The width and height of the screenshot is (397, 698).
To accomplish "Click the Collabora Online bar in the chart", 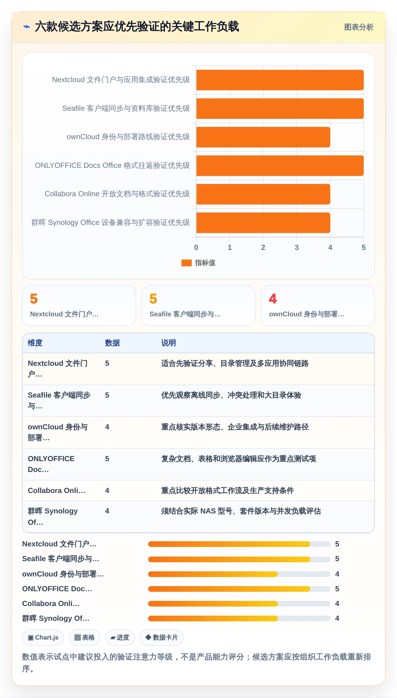I will [x=263, y=194].
